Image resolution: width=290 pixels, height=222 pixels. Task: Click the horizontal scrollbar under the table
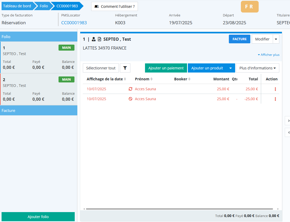179,209
